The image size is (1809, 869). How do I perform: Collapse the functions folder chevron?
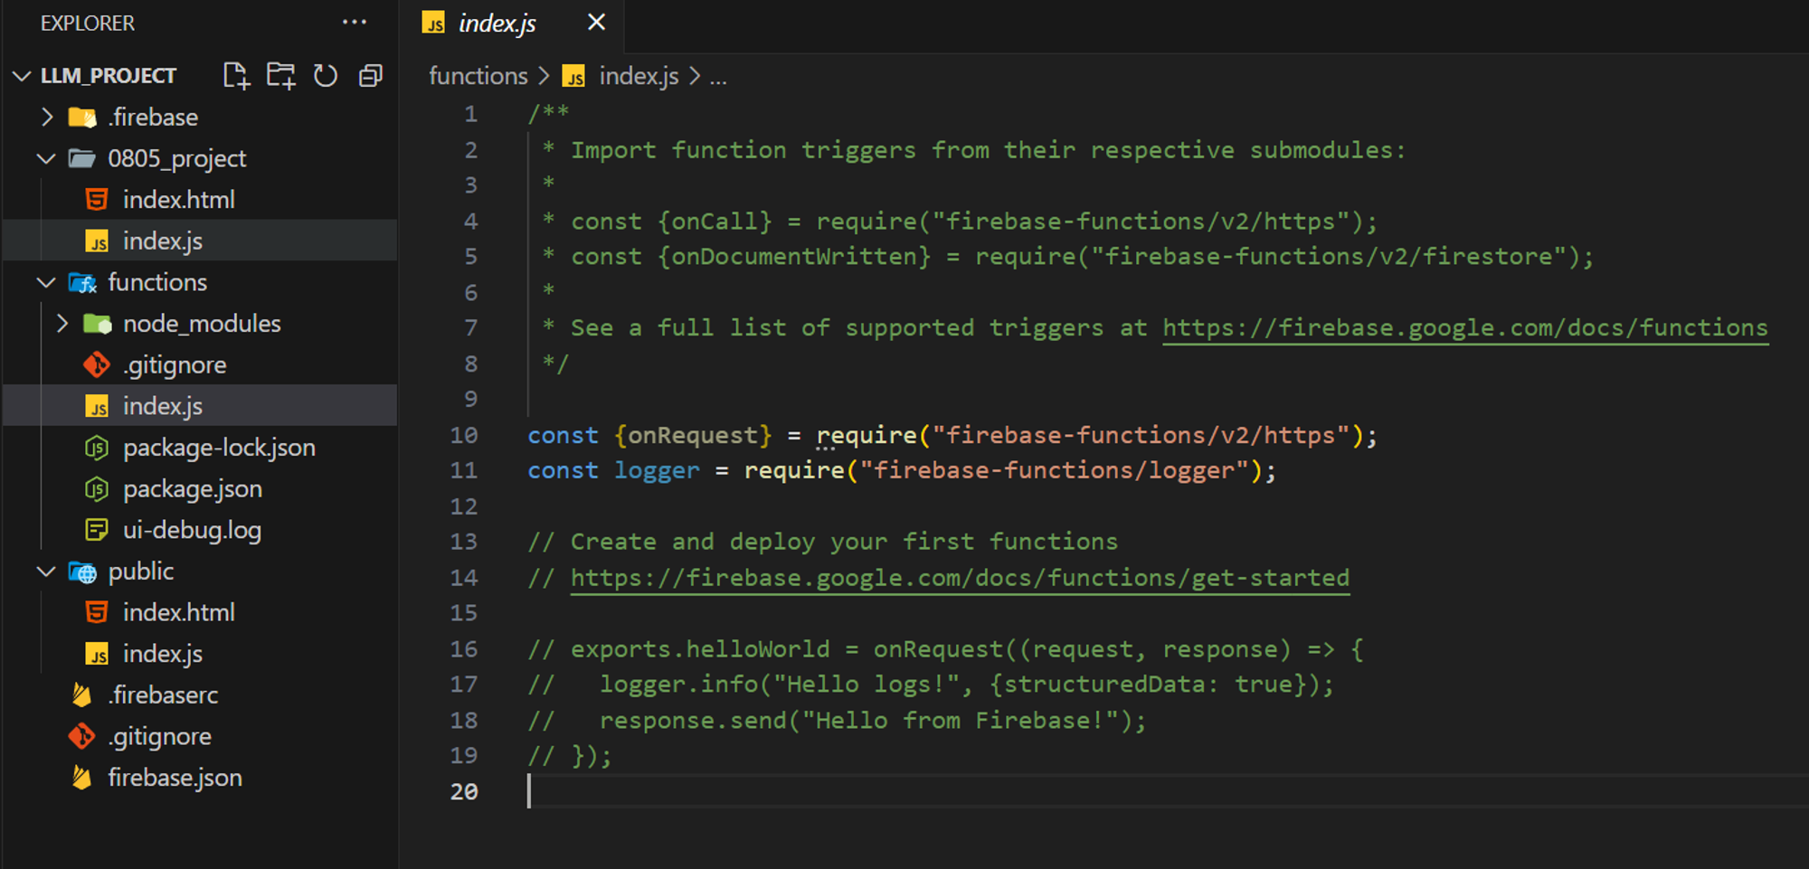[46, 283]
